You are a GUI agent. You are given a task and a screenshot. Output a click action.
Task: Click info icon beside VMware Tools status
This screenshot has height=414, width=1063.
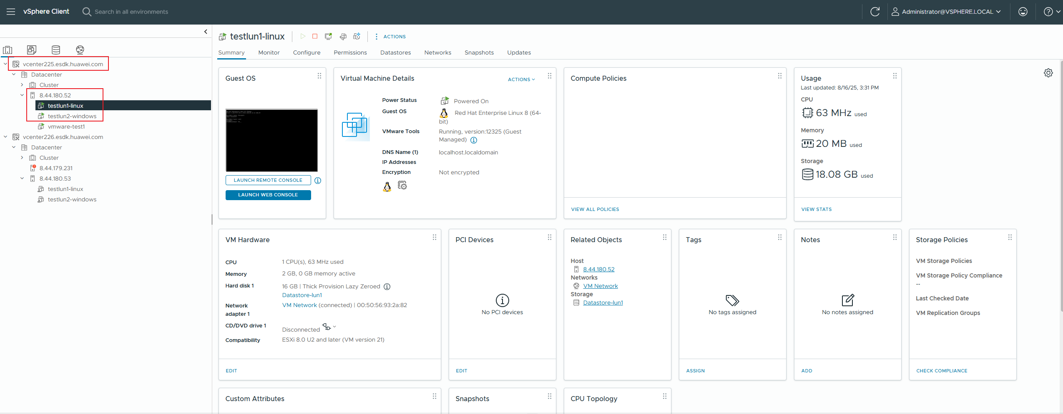[474, 140]
